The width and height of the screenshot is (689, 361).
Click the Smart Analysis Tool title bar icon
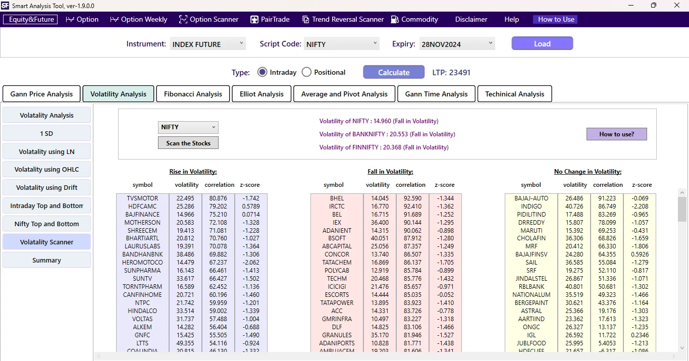click(5, 6)
